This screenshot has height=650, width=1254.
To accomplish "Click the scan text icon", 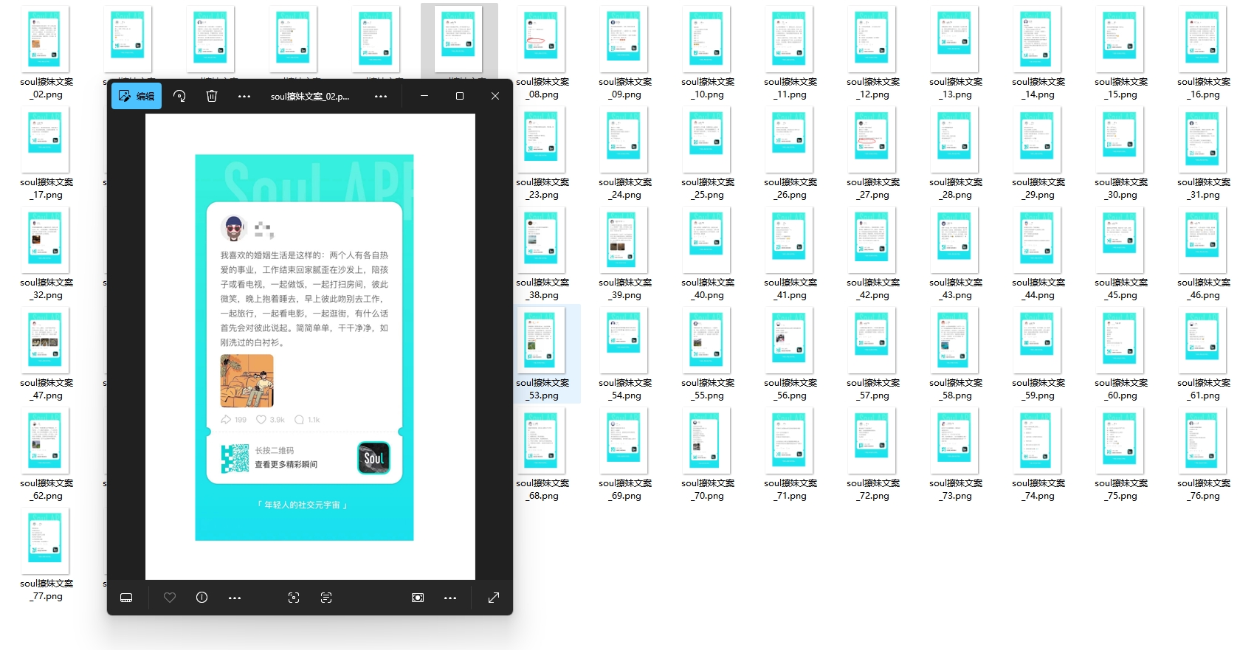I will coord(326,598).
